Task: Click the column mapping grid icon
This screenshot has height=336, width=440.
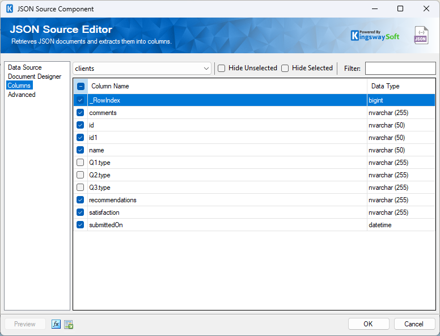Action: 69,325
